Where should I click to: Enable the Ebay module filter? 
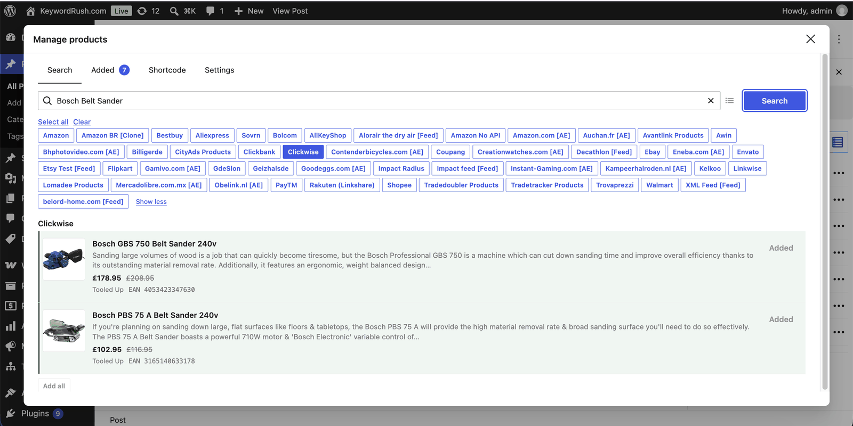click(x=653, y=152)
